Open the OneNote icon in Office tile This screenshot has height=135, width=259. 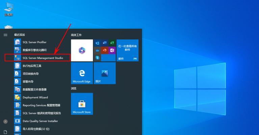click(112, 50)
